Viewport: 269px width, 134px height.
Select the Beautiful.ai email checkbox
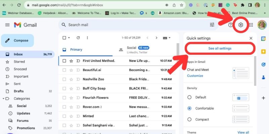coord(64,70)
